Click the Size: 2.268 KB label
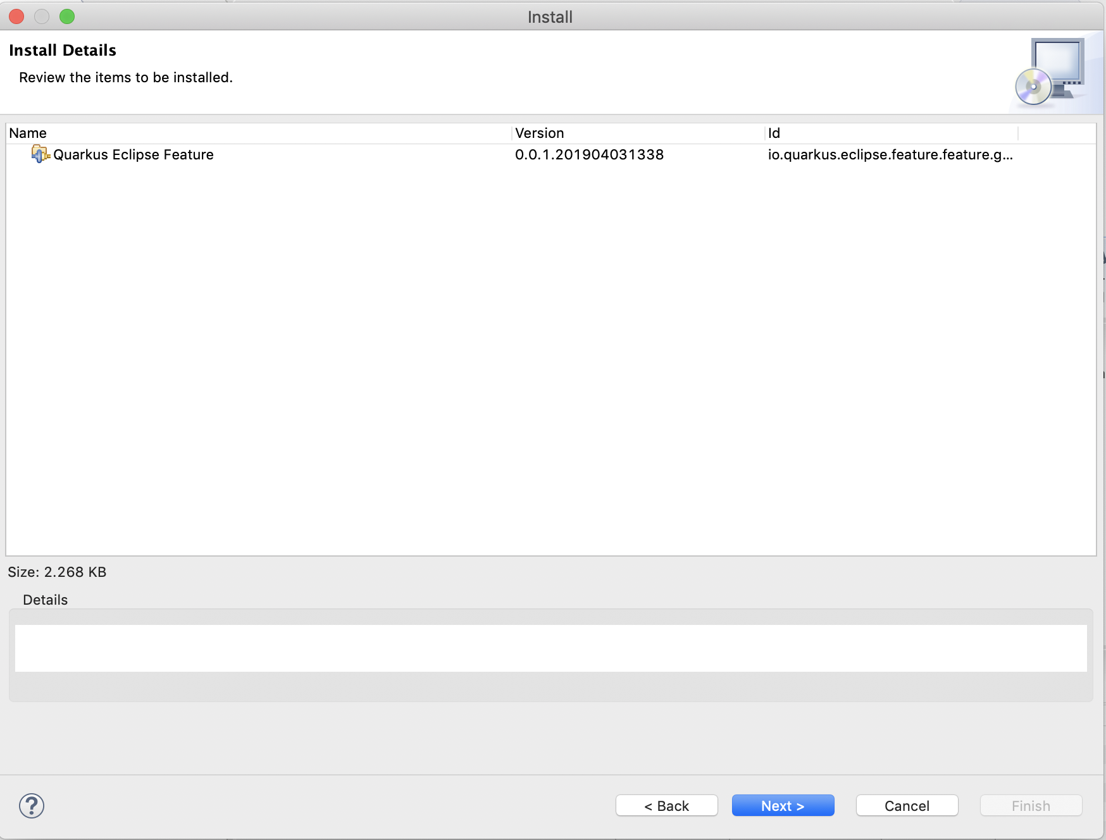Image resolution: width=1106 pixels, height=840 pixels. click(57, 572)
